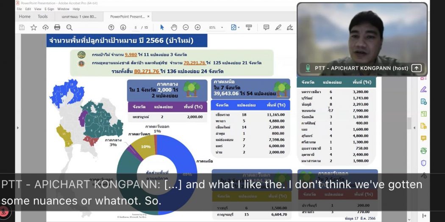This screenshot has width=445, height=222.
Task: Click the total 80,271.76 figure
Action: [147, 71]
